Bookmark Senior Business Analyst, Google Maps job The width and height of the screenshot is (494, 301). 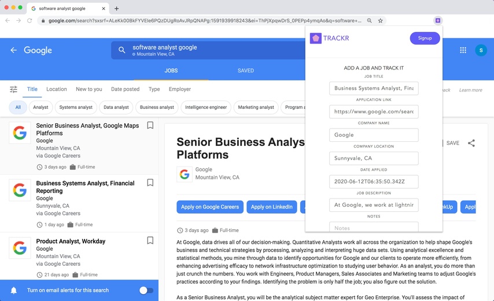click(150, 125)
